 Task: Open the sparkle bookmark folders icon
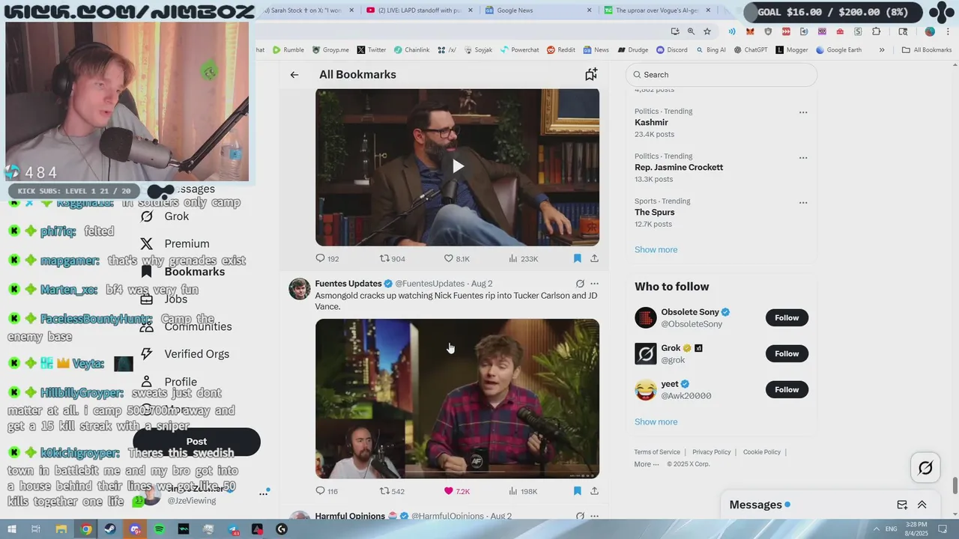[x=591, y=74]
